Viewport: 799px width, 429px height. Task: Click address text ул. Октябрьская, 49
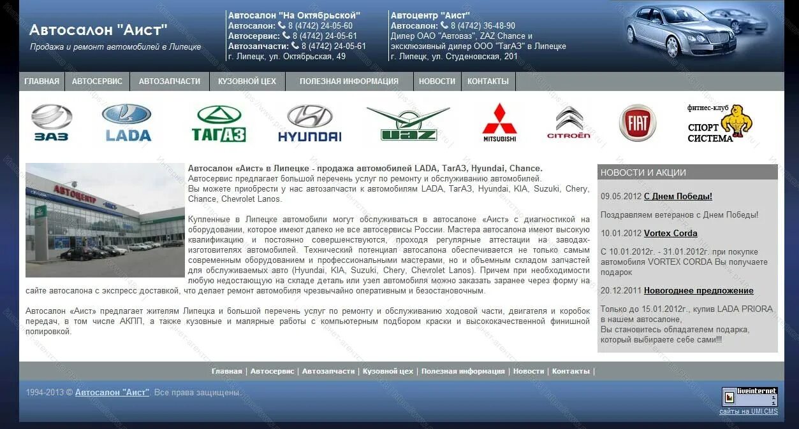tap(307, 56)
